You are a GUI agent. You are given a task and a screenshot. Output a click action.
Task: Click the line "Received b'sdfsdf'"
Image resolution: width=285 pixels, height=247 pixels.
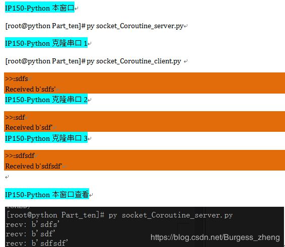[34, 166]
